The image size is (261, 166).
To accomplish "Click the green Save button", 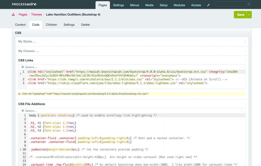I will [x=241, y=15].
